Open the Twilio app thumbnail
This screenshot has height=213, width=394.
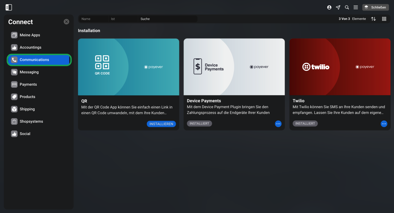click(x=340, y=67)
